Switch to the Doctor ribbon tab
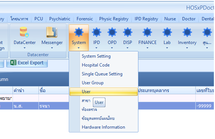 point(189,19)
